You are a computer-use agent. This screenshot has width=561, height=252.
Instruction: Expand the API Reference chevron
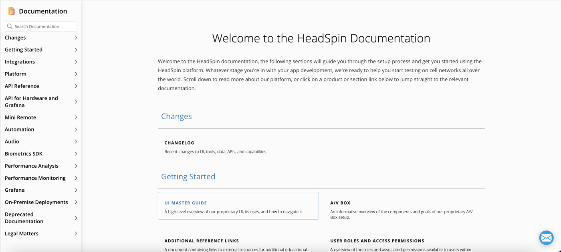(x=76, y=86)
